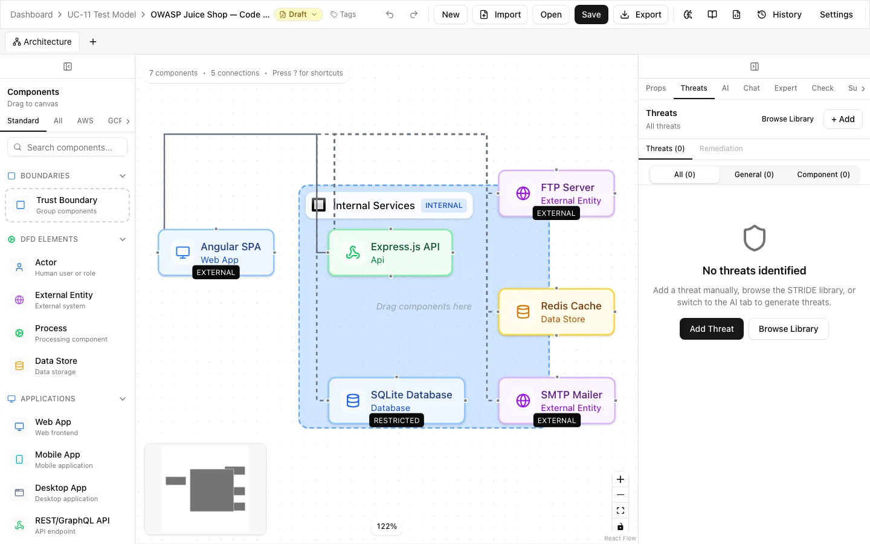This screenshot has height=544, width=870.
Task: Collapse the left components sidebar panel
Action: 68,66
